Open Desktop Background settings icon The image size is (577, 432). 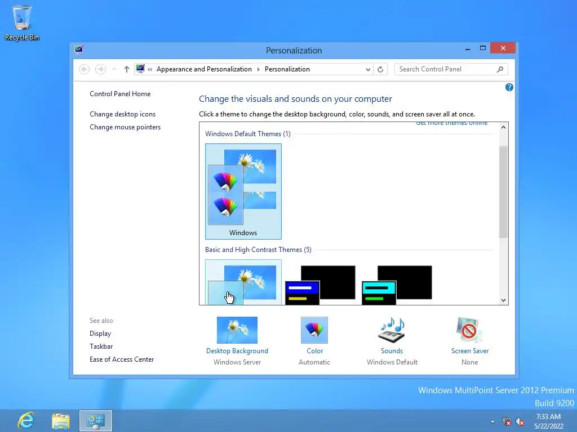(237, 330)
